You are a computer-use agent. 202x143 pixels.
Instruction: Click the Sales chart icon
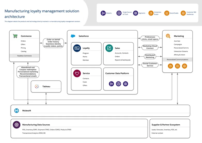click(109, 48)
